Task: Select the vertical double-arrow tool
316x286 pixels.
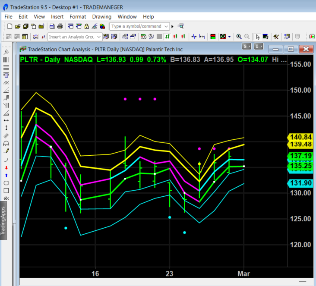Action: pyautogui.click(x=6, y=128)
